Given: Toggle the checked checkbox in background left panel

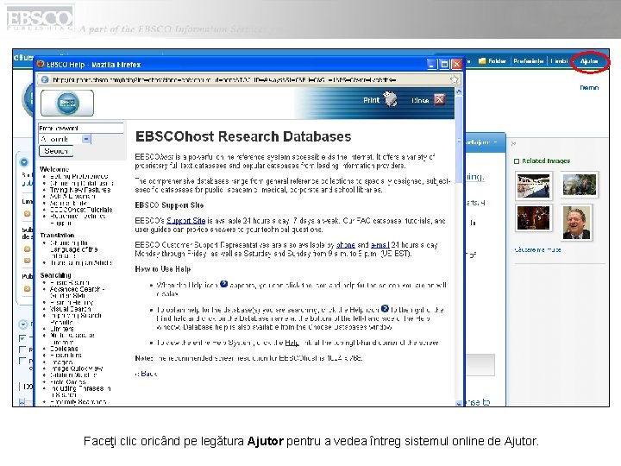Looking at the screenshot, I should 22,338.
